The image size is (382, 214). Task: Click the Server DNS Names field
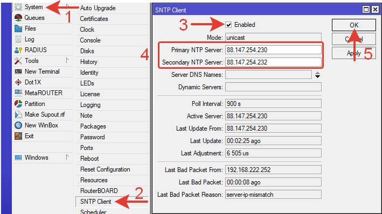click(x=268, y=75)
